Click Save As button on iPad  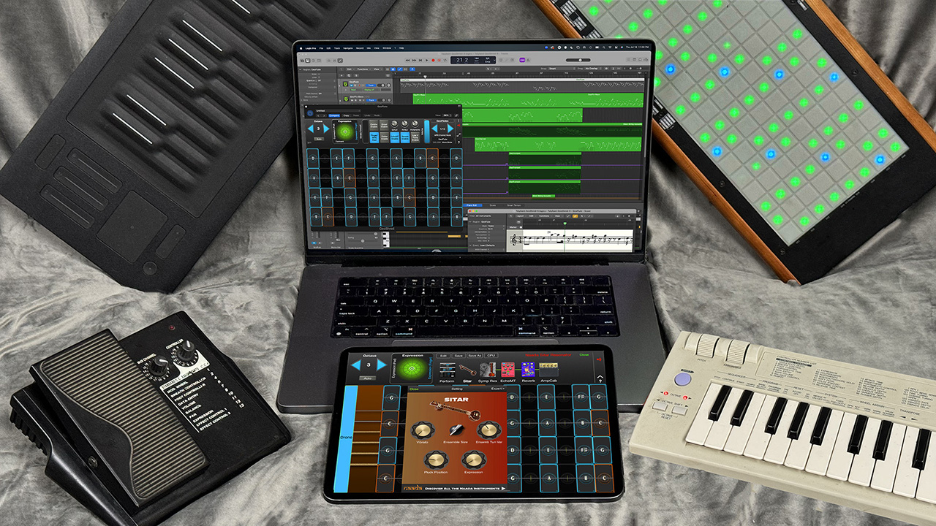[x=475, y=356]
